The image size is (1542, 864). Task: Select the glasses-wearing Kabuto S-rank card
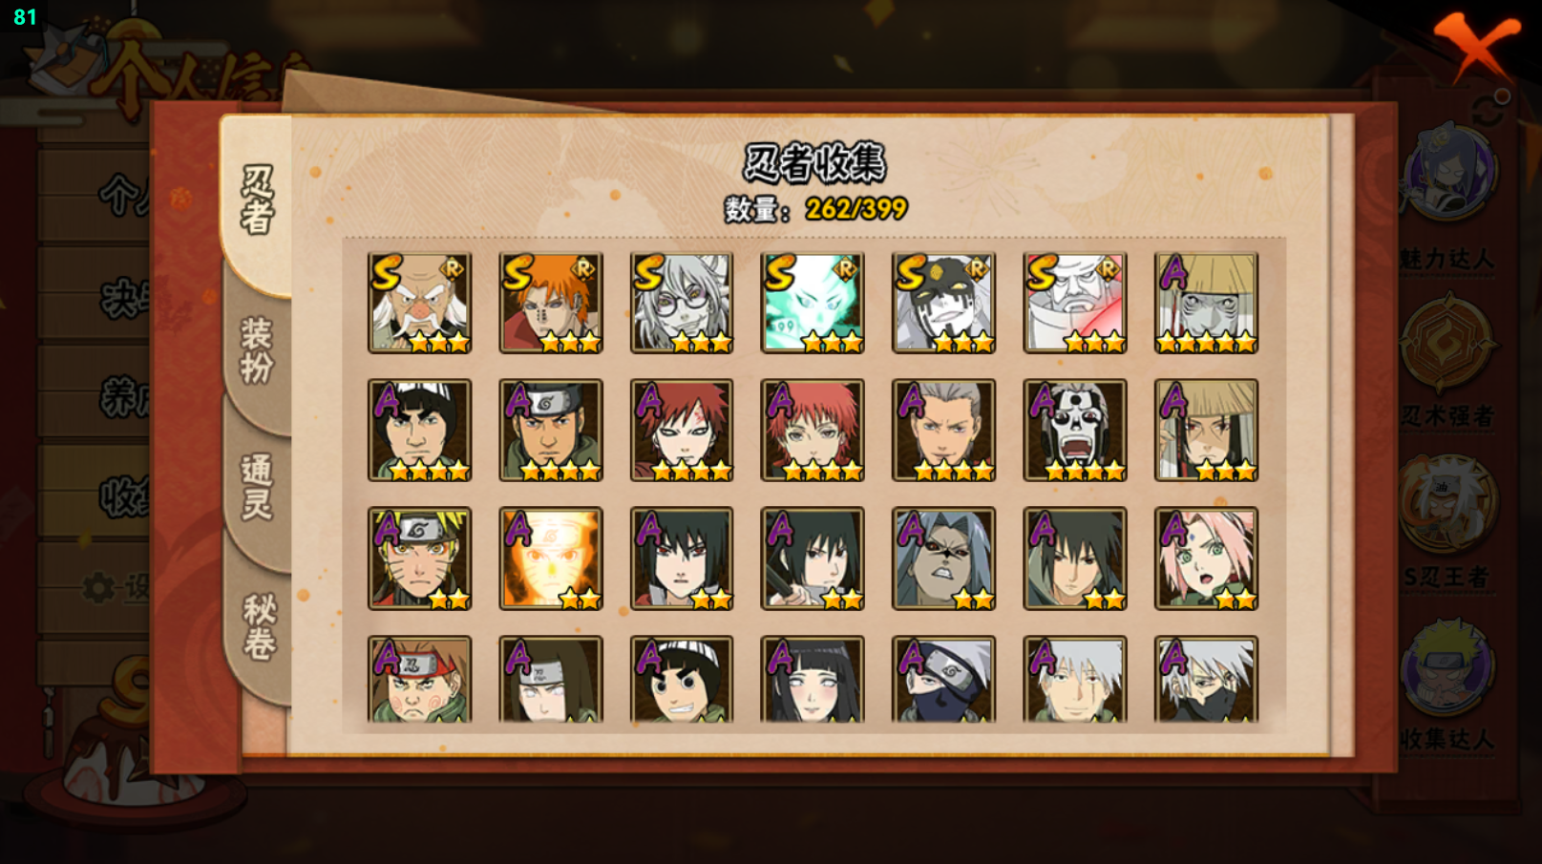pos(682,303)
